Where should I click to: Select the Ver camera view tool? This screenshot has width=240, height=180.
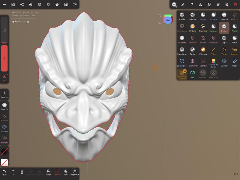point(192,74)
